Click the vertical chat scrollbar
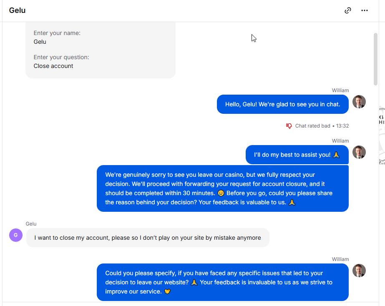Screen dimensions: 385x306 coord(375,59)
